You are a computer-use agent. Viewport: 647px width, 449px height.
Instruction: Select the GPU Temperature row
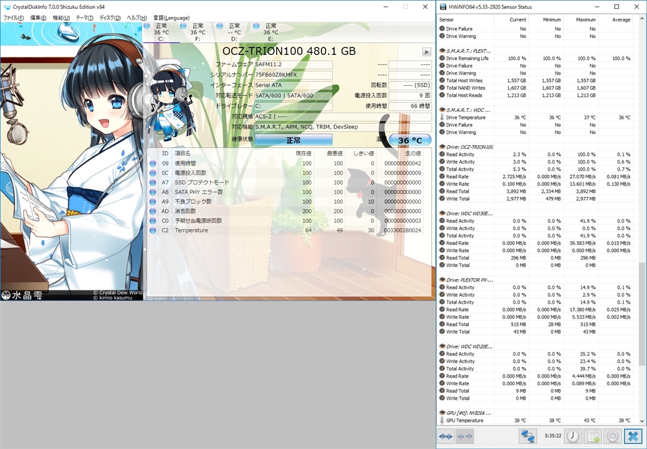pos(536,420)
